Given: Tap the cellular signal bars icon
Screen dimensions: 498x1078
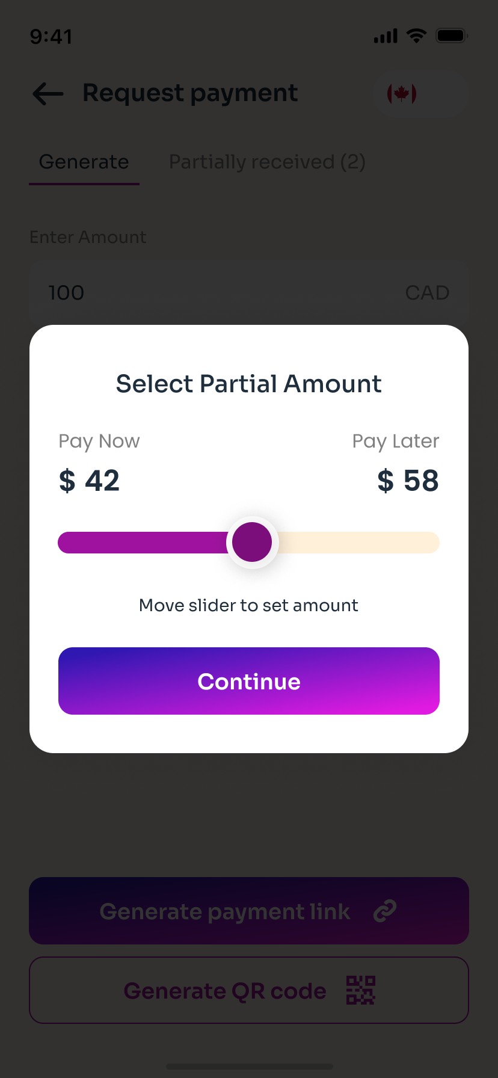Looking at the screenshot, I should tap(386, 36).
